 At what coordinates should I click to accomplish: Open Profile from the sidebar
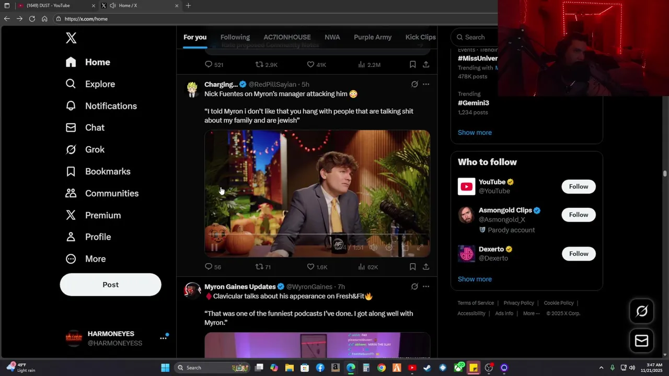tap(88, 237)
